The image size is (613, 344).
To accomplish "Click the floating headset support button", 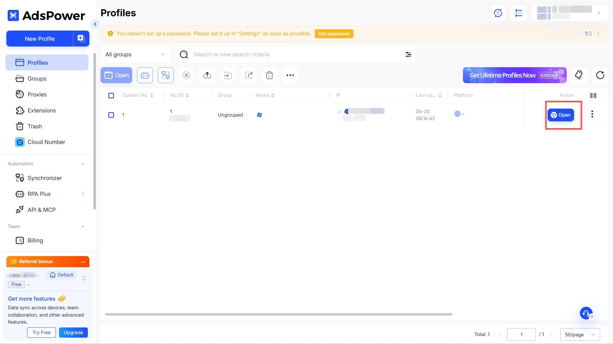I will [x=586, y=313].
